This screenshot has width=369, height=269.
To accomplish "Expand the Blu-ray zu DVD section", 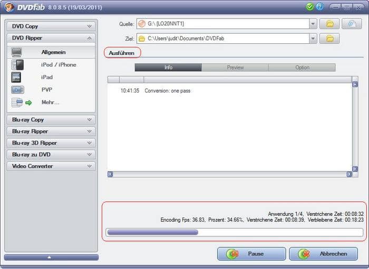I will (51, 155).
